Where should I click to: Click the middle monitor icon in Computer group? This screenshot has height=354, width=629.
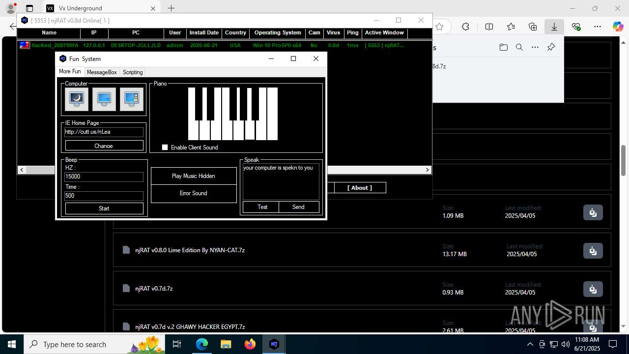tap(104, 99)
